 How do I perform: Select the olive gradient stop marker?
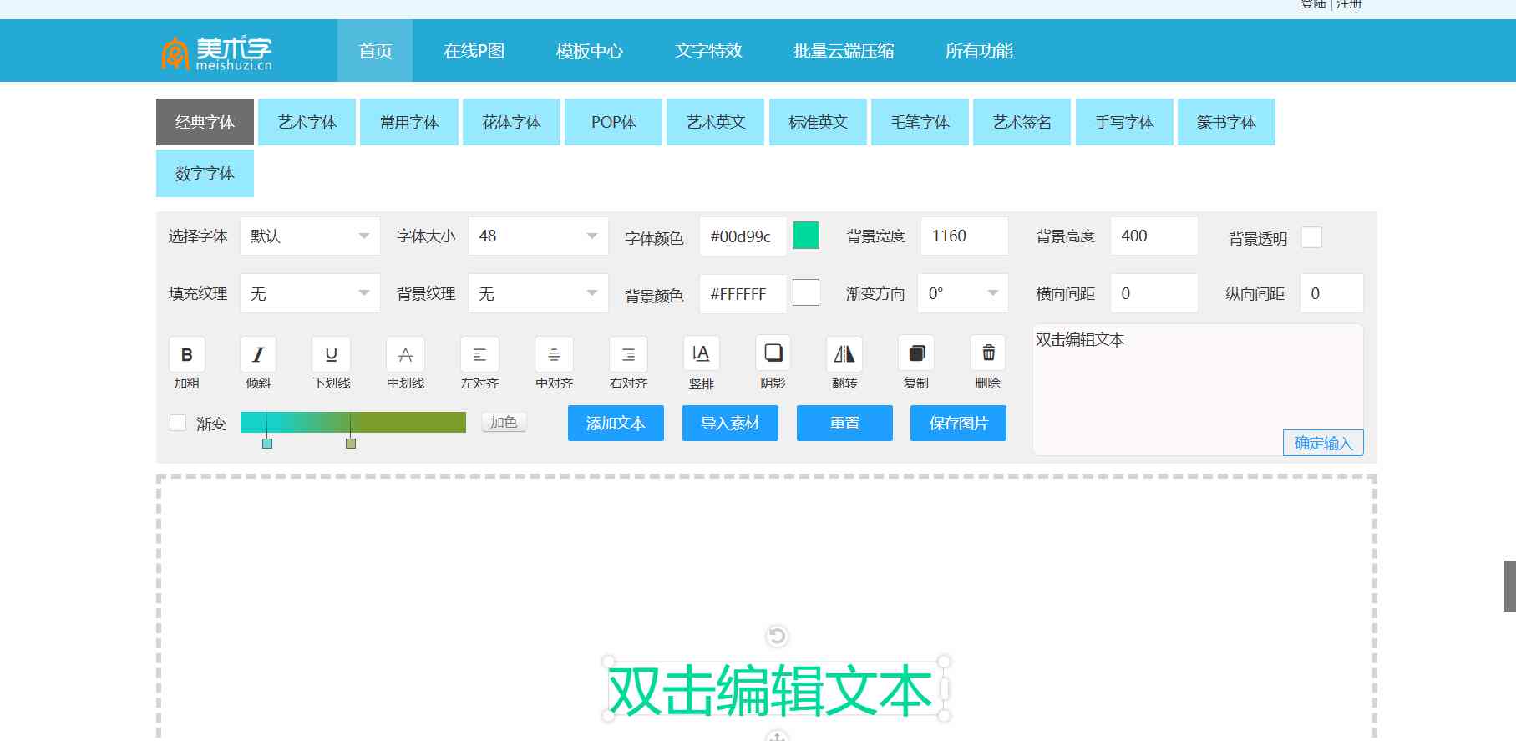351,444
